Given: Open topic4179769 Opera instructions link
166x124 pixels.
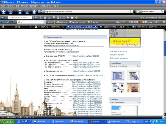Looking at the screenshot, I should 86,65.
